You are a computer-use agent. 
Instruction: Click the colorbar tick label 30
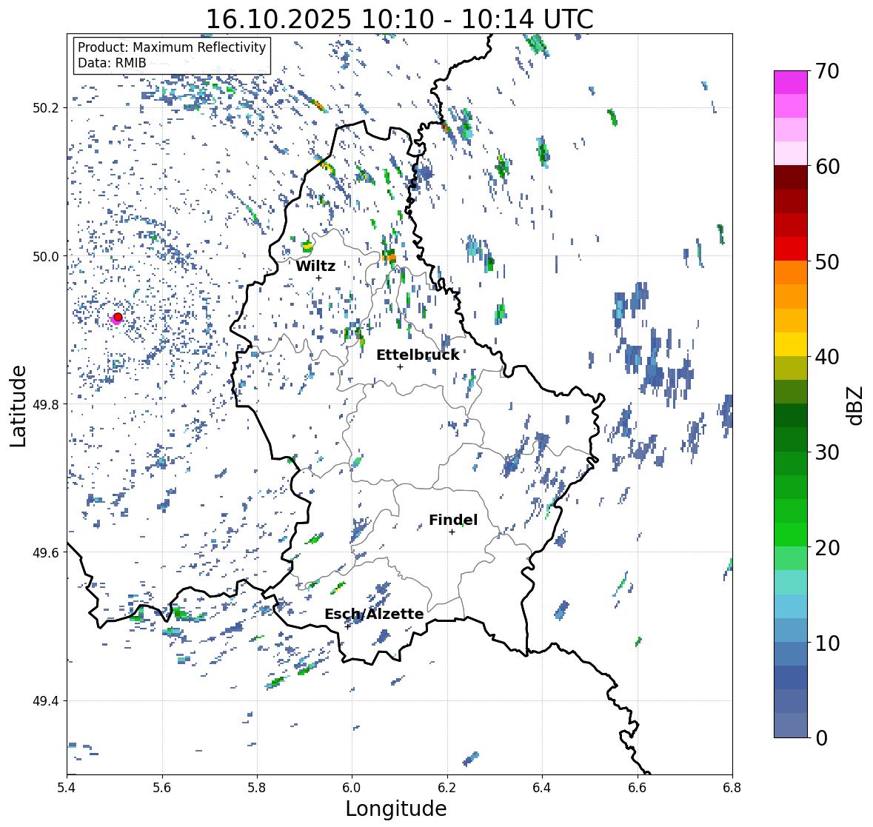[x=827, y=452]
